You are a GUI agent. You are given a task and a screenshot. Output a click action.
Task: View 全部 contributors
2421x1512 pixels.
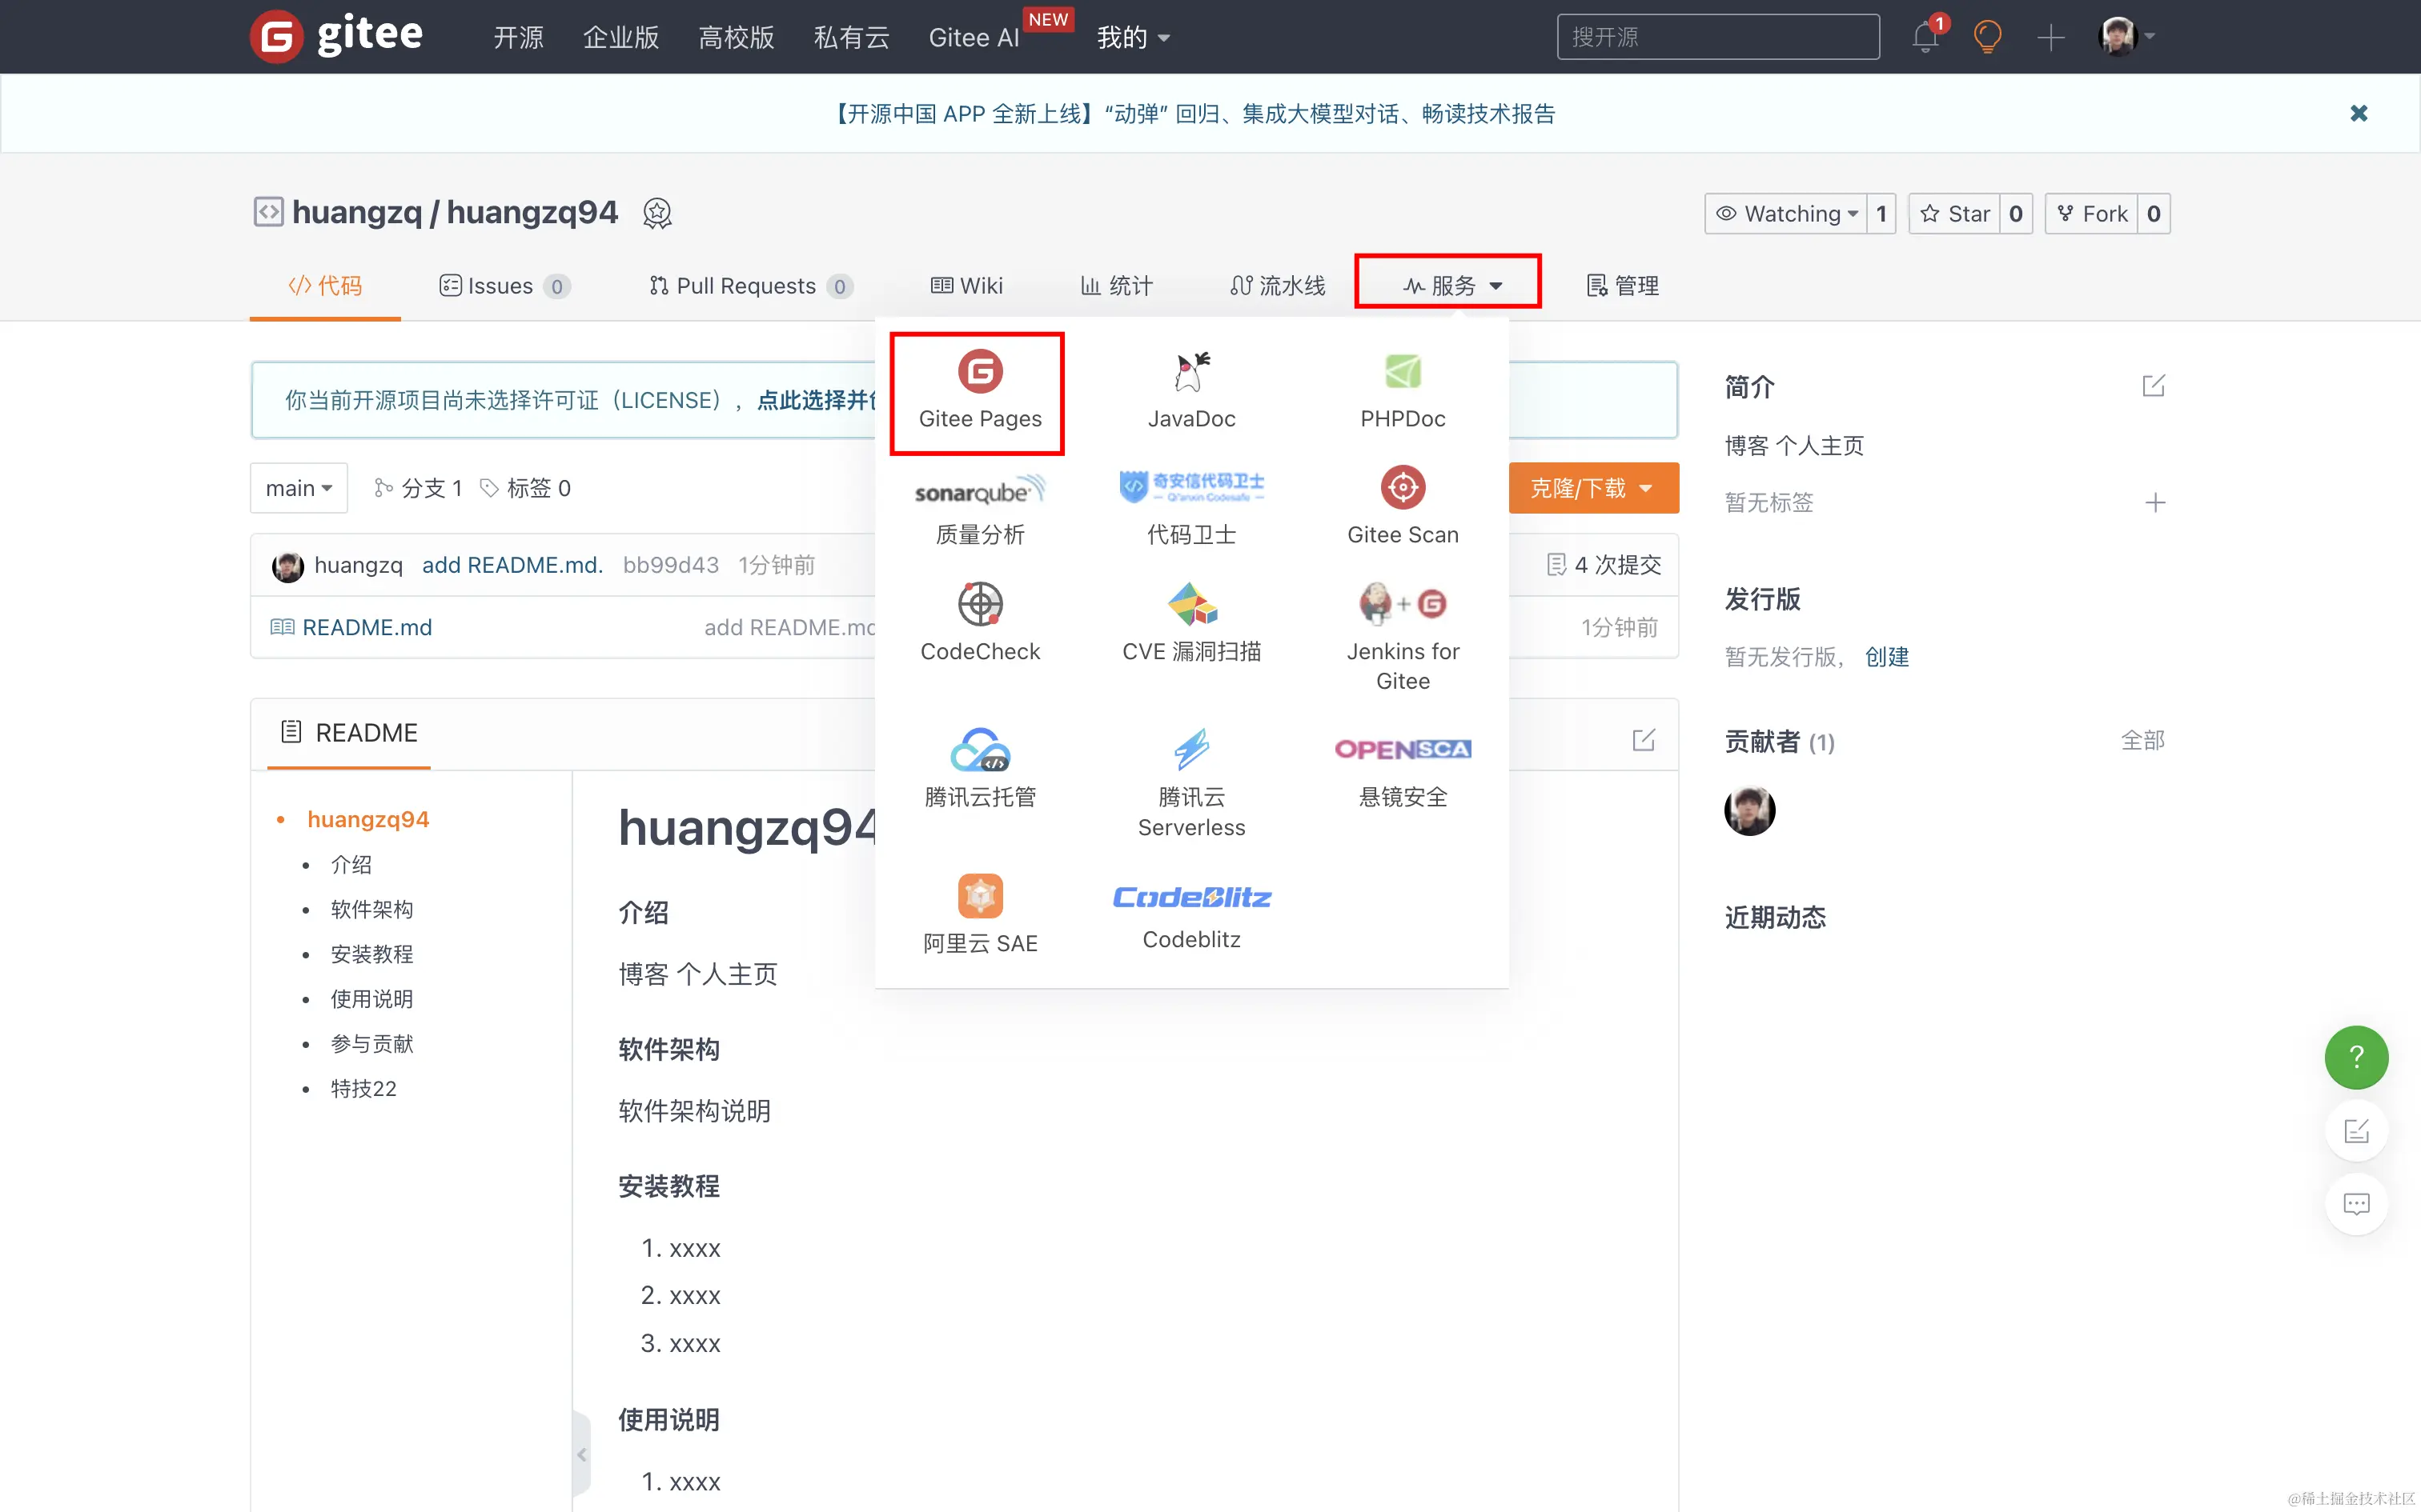point(2142,741)
